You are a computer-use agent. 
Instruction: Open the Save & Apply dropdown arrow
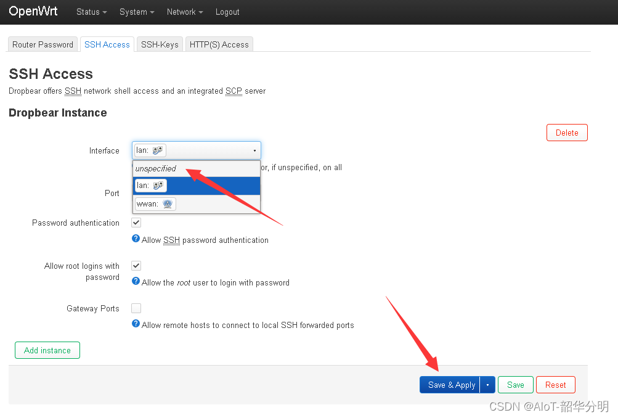pos(487,385)
